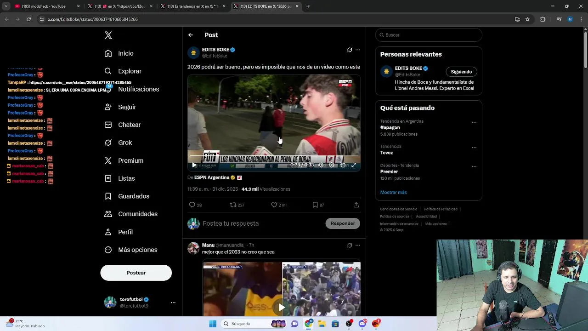Click the Buscar search field

click(429, 35)
